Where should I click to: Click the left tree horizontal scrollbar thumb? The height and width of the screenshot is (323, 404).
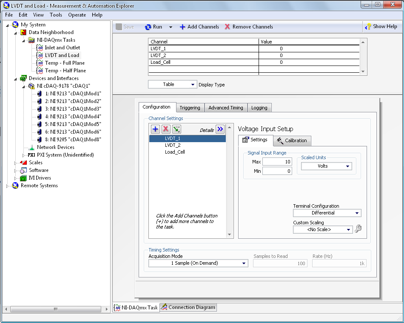coord(56,309)
